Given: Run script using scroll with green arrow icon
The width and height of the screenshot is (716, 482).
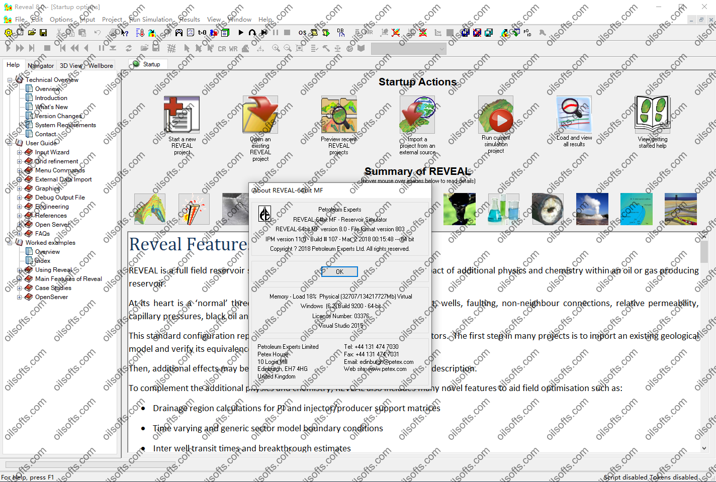Looking at the screenshot, I should (x=326, y=33).
